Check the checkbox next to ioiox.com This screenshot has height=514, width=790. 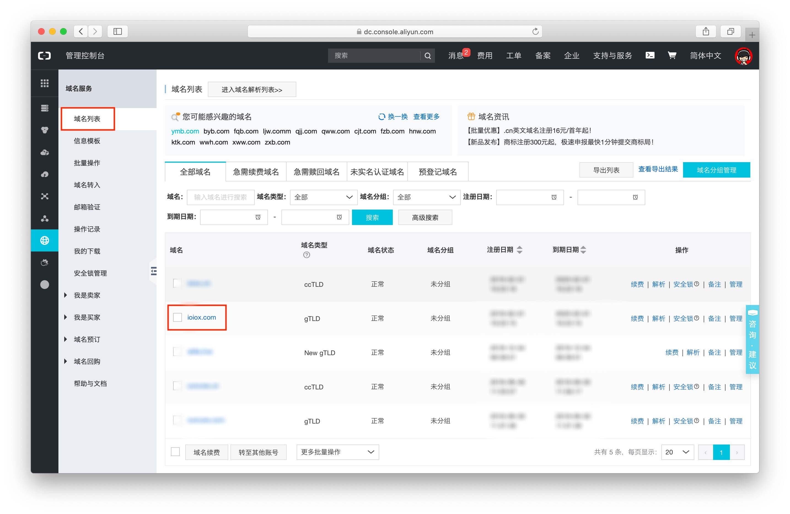tap(177, 317)
